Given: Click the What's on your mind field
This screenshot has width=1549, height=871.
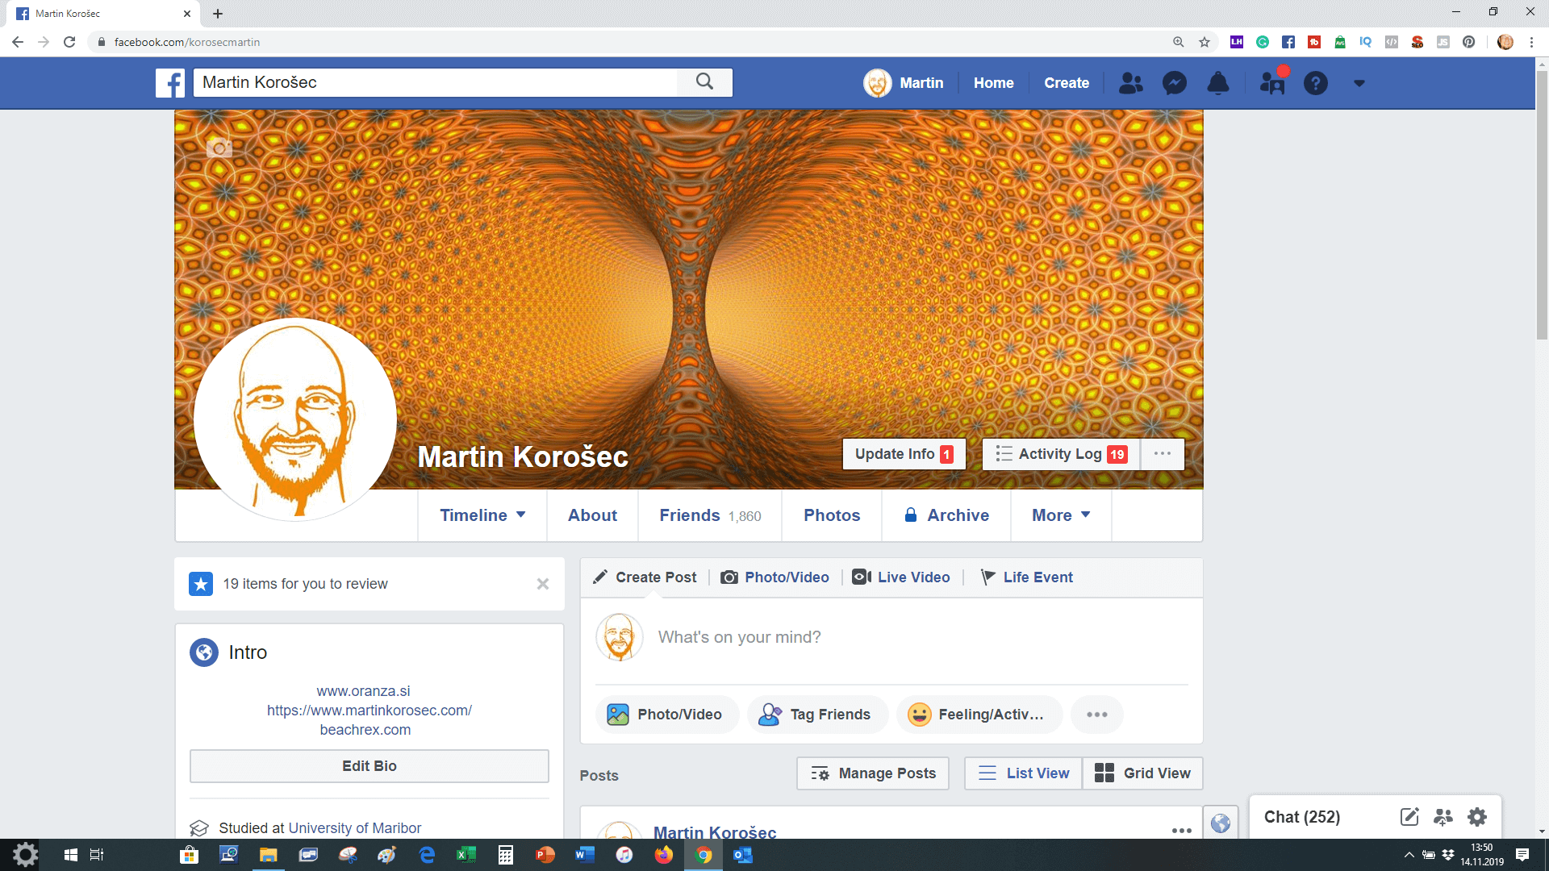Looking at the screenshot, I should pos(887,637).
